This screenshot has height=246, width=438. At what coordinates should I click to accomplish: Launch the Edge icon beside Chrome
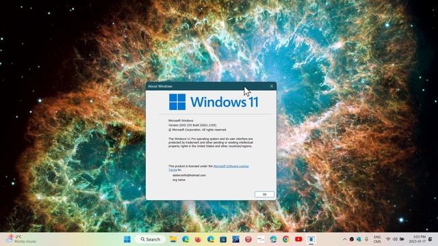pyautogui.click(x=274, y=239)
